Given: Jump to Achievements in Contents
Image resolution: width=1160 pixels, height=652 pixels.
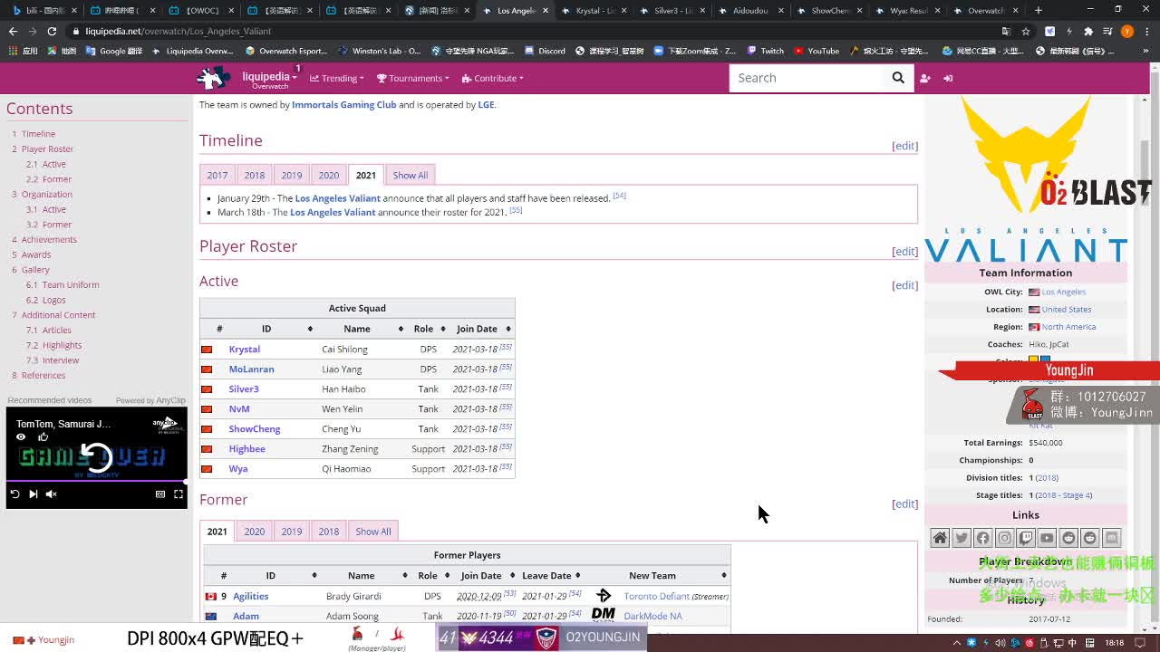Looking at the screenshot, I should [49, 239].
